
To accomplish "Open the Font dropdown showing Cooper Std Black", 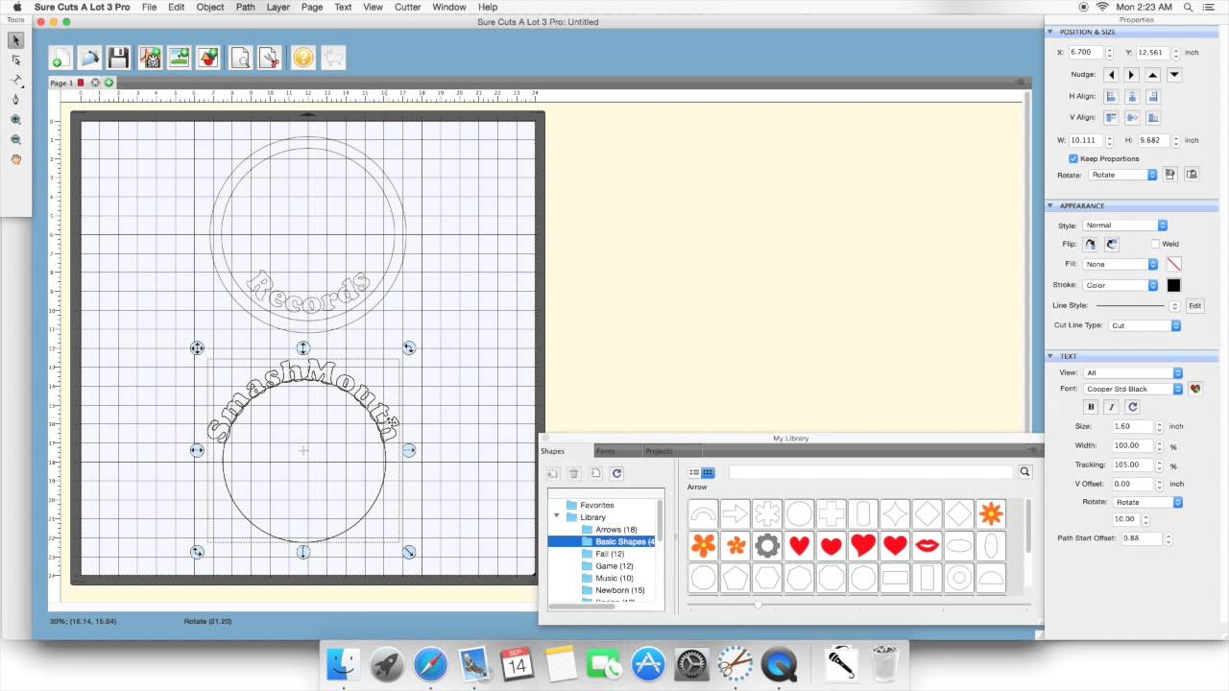I will pyautogui.click(x=1134, y=389).
